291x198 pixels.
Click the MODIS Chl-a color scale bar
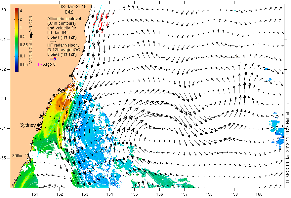(17, 40)
